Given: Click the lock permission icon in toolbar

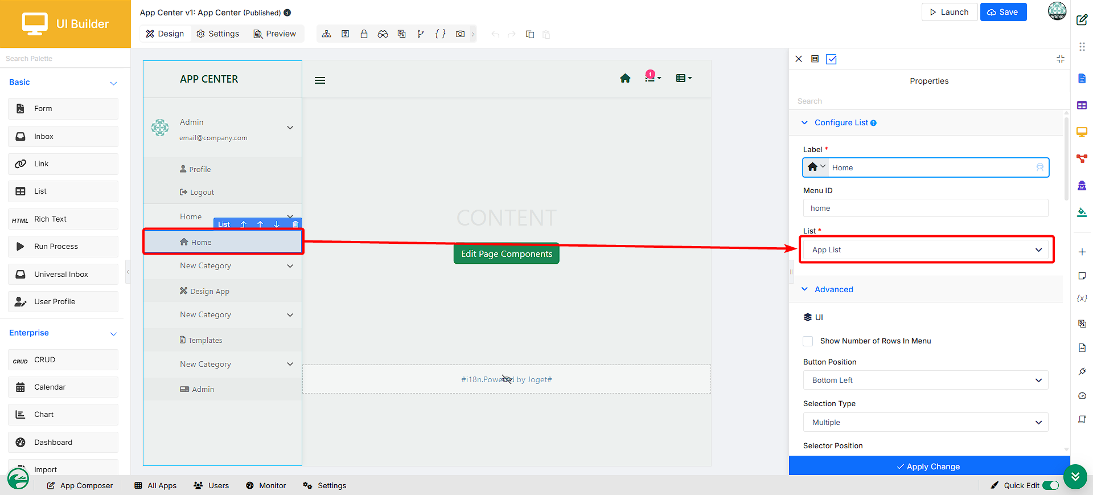Looking at the screenshot, I should click(x=364, y=34).
